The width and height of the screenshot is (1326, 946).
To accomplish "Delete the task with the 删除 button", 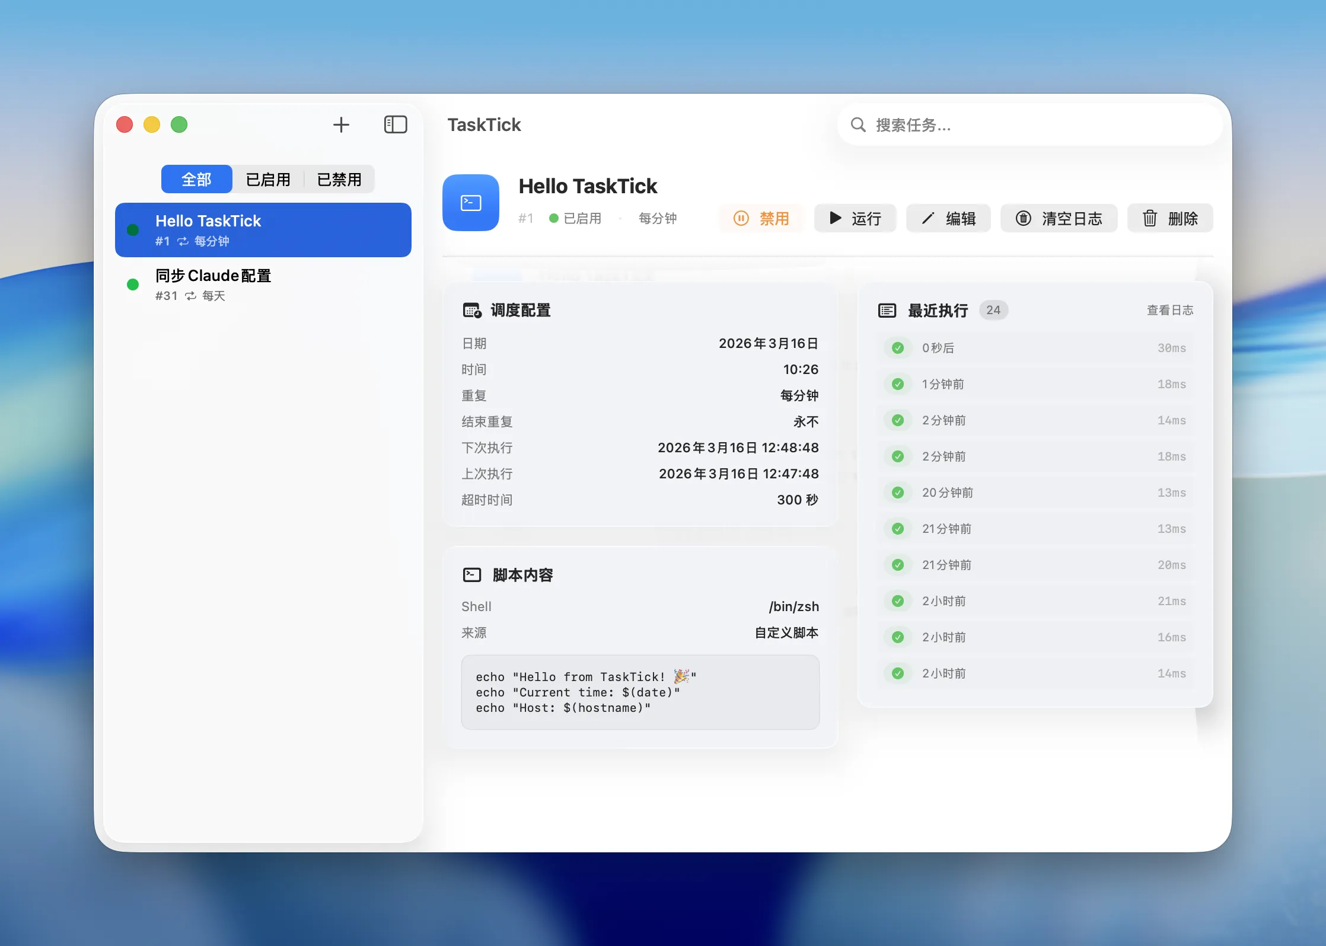I will (1169, 218).
